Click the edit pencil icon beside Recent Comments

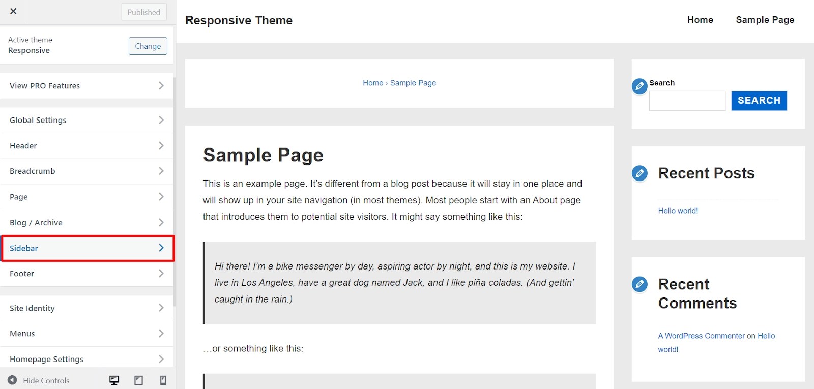click(639, 284)
